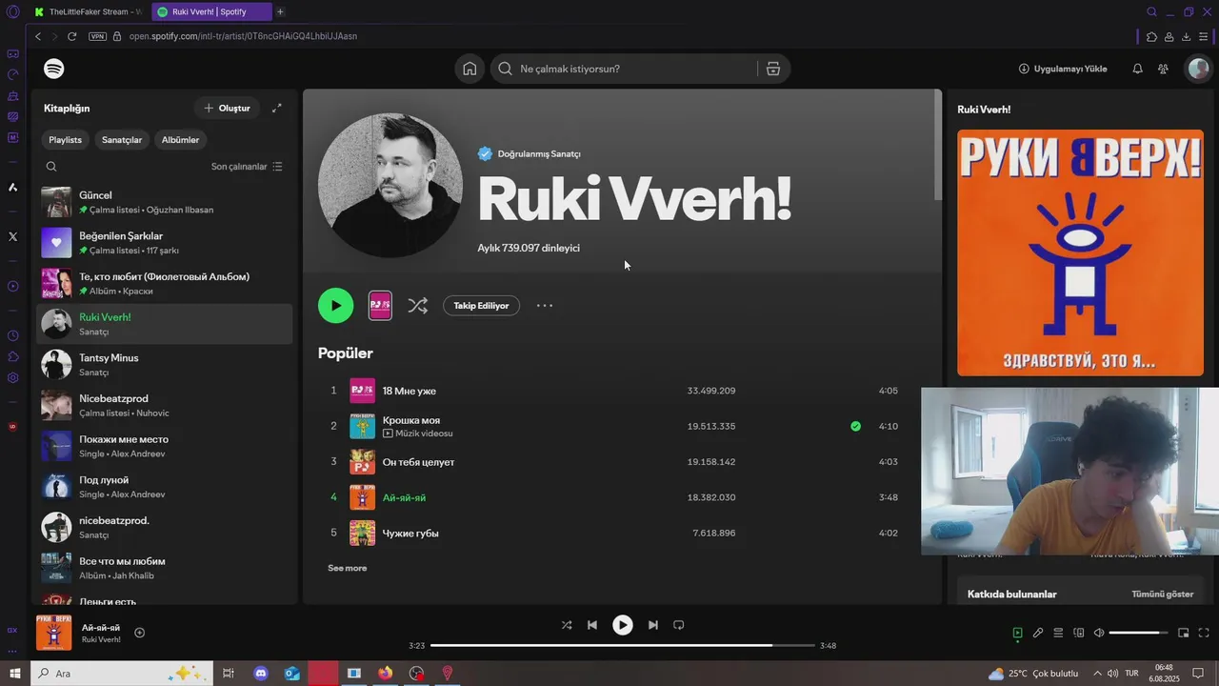Image resolution: width=1219 pixels, height=686 pixels.
Task: Open lyrics with microphone icon
Action: [1038, 633]
